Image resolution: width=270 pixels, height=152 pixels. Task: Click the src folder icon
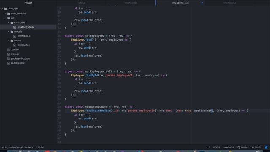click(x=8, y=18)
